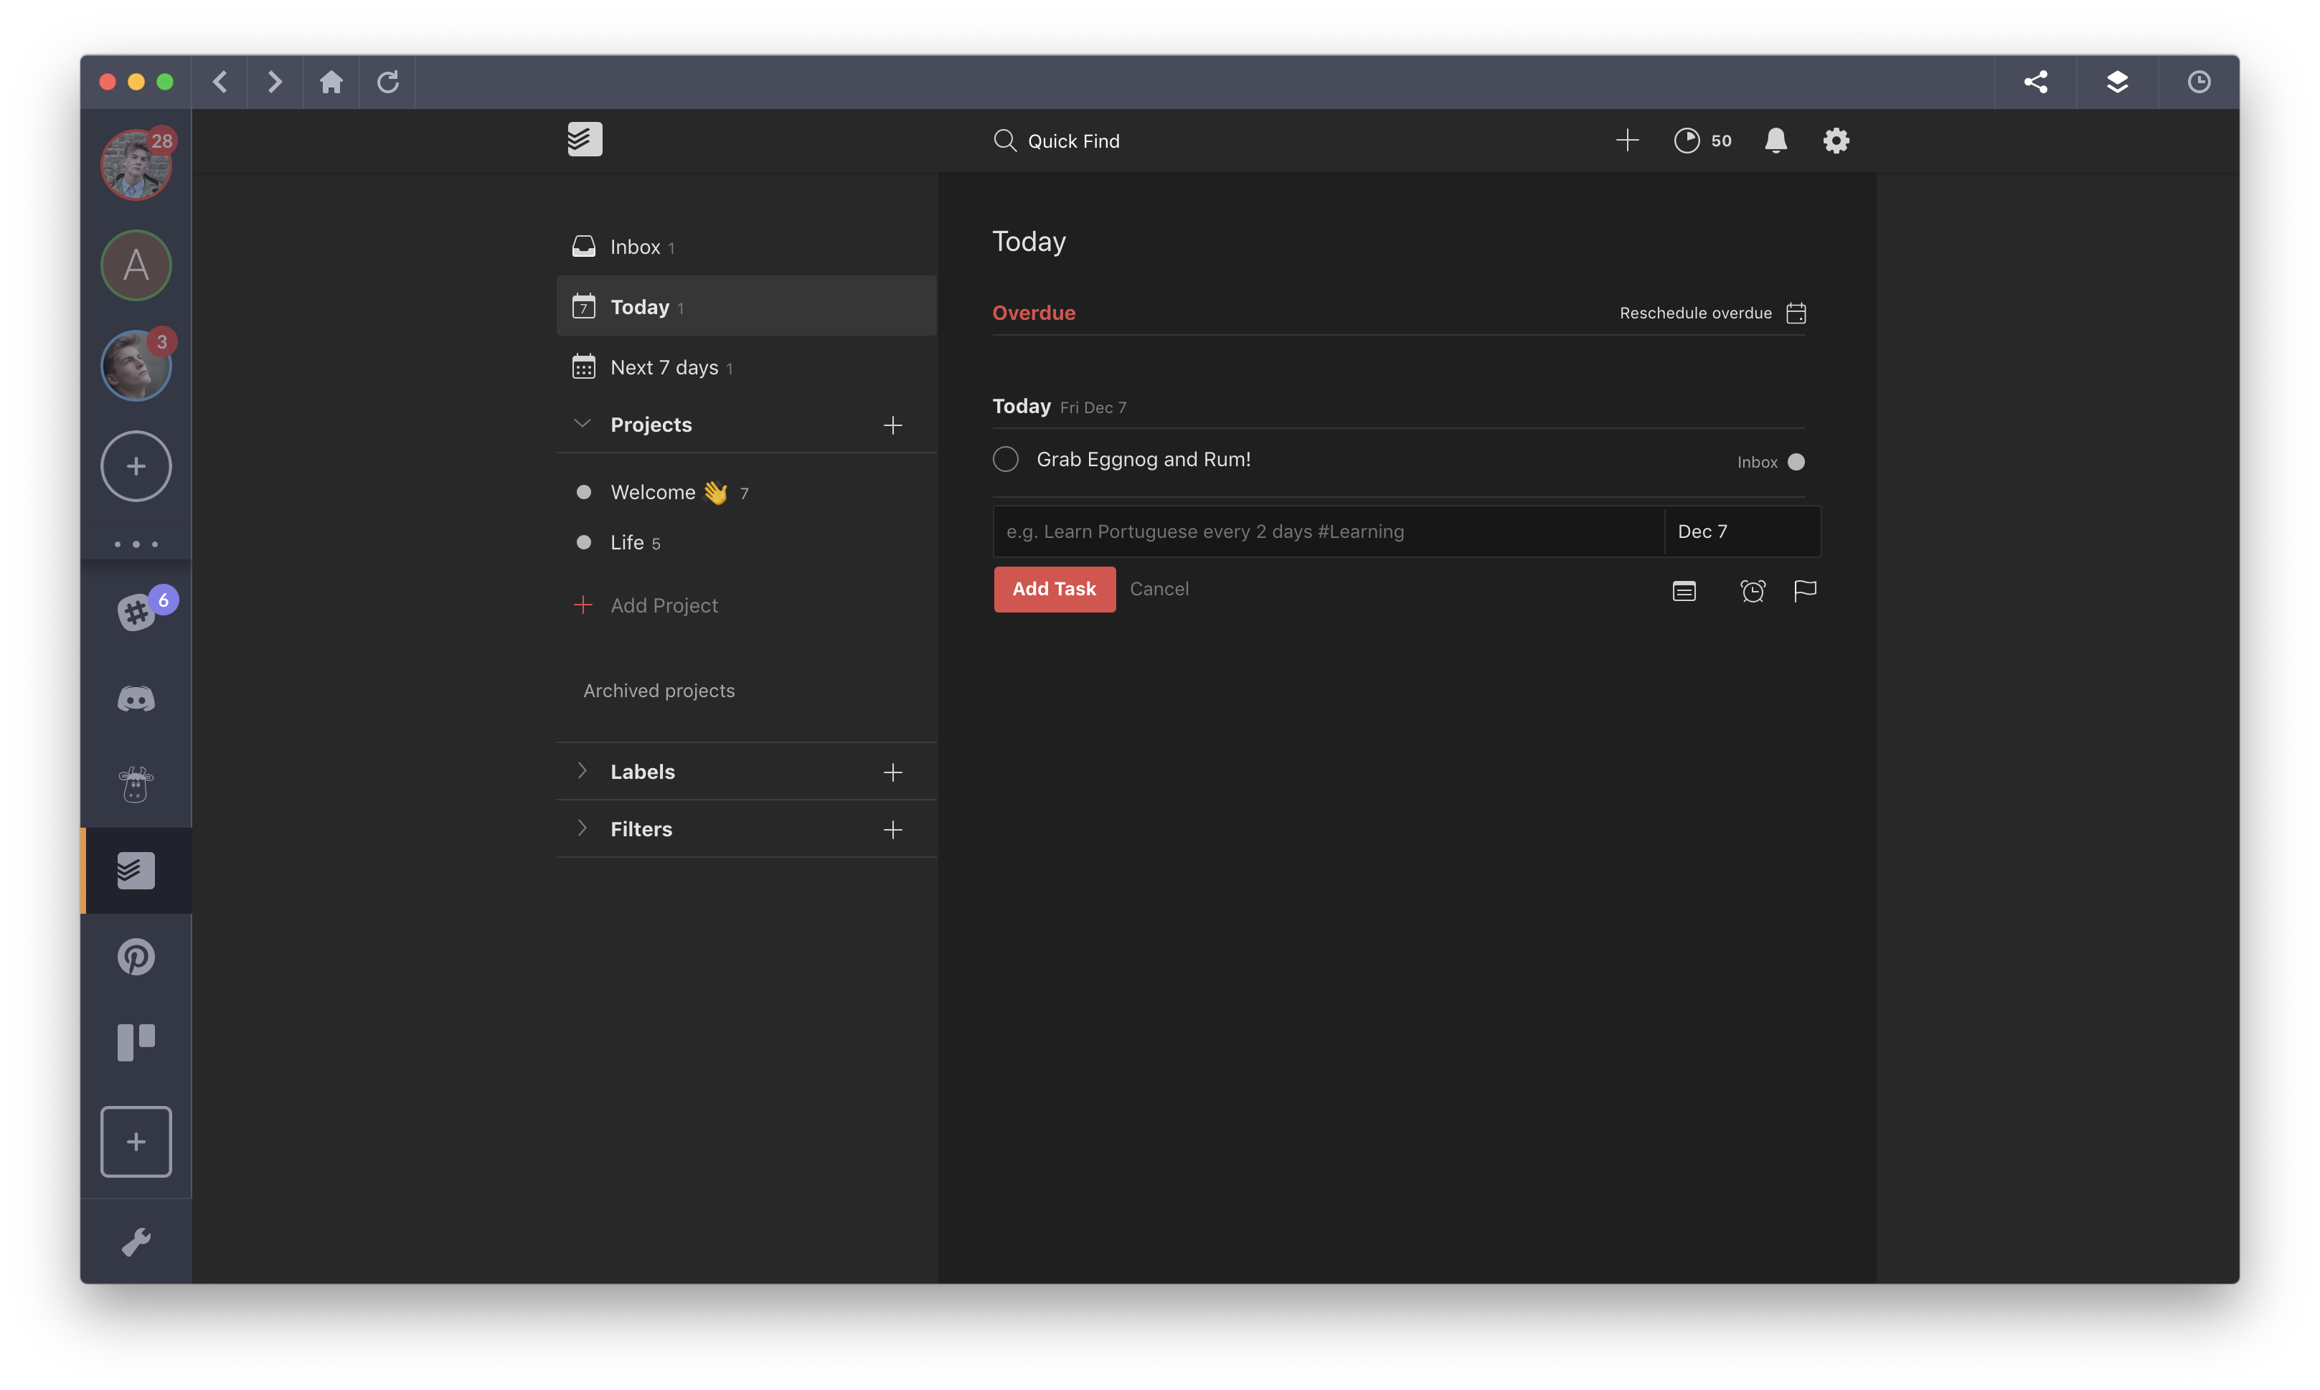Screen dimensions: 2320x1390
Task: Click Add Task button to confirm
Action: tap(1054, 589)
